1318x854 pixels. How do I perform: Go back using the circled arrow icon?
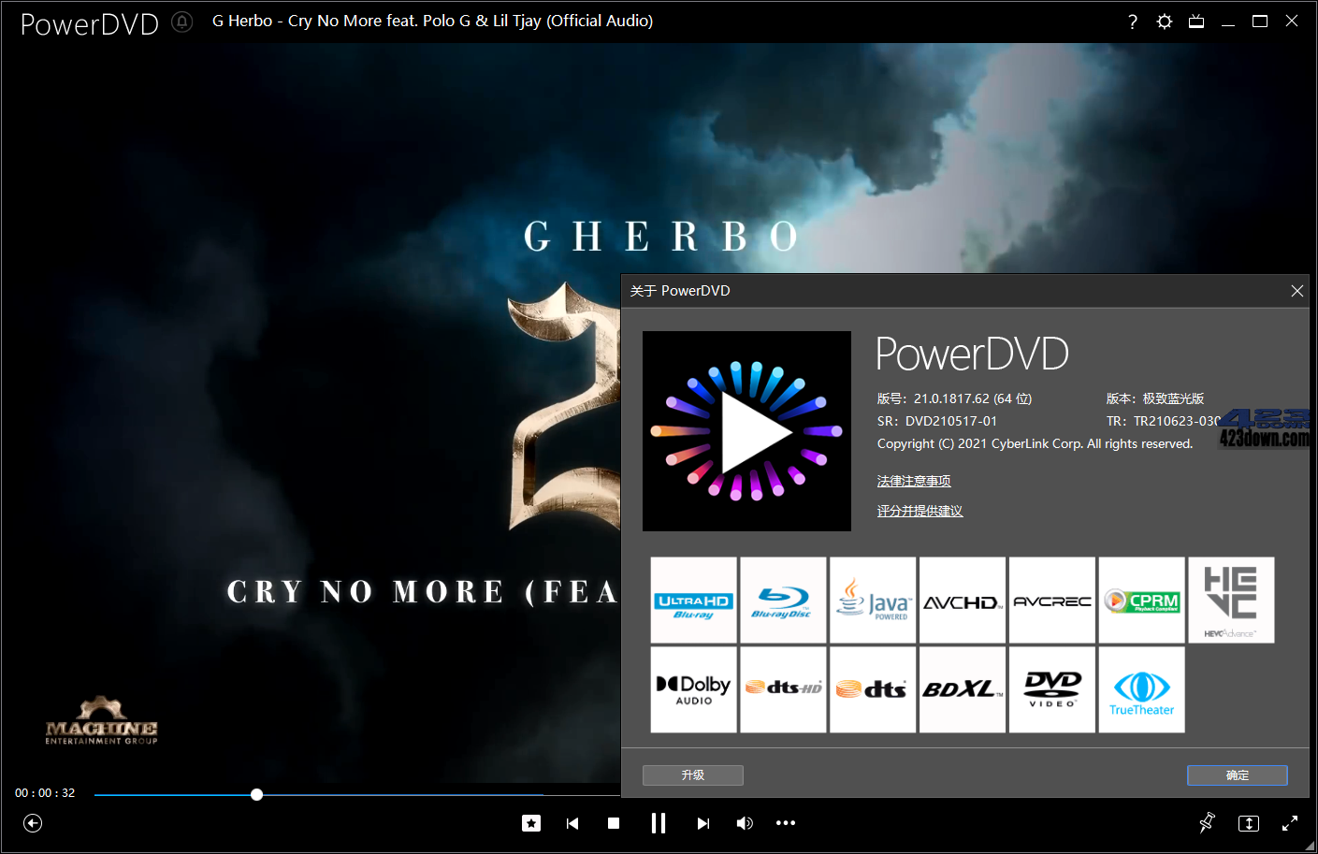point(33,823)
